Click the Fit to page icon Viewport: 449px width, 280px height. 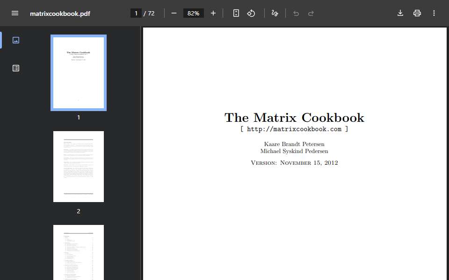point(236,13)
